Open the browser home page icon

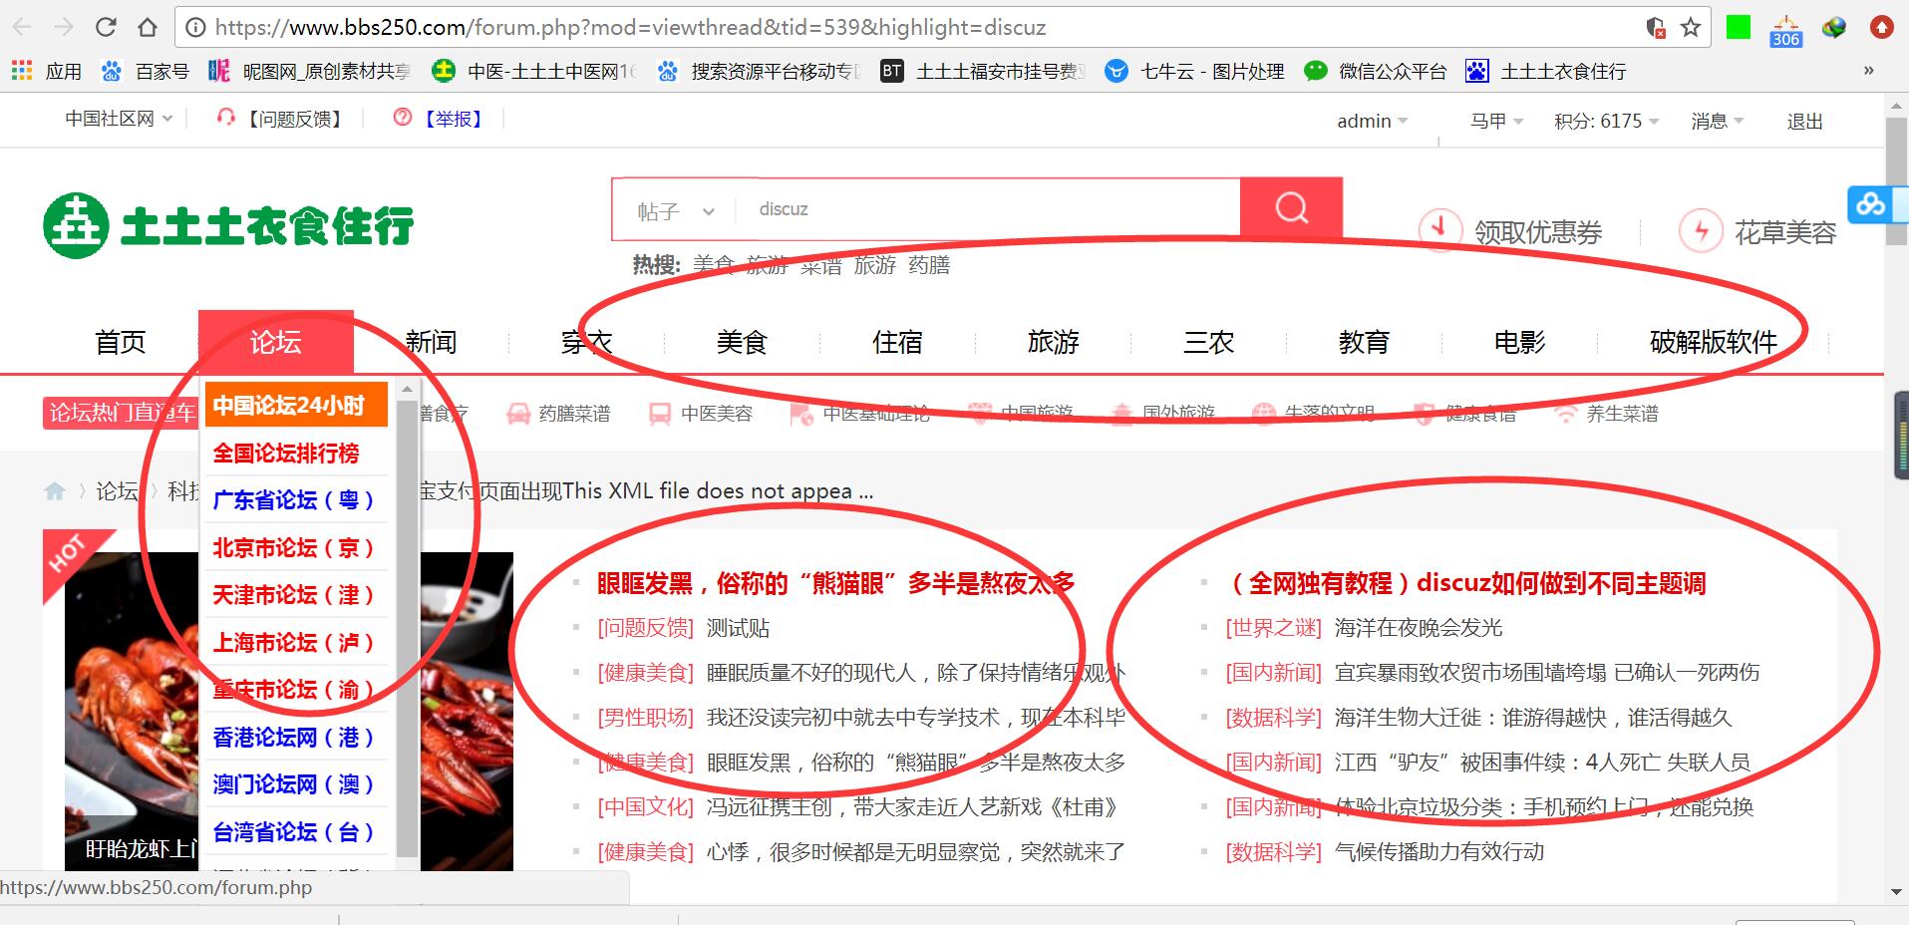(147, 27)
